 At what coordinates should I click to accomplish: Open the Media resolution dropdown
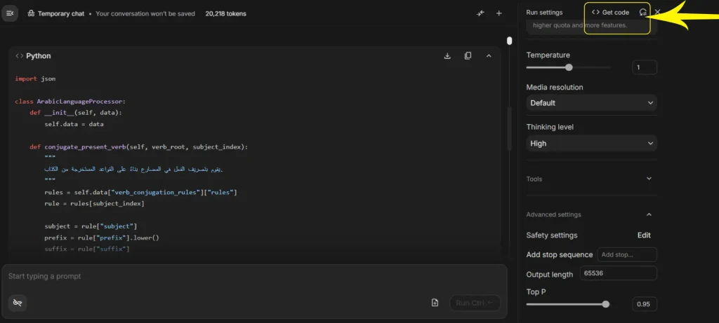click(591, 103)
